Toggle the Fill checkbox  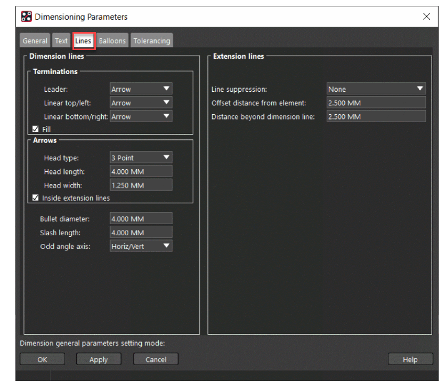35,129
